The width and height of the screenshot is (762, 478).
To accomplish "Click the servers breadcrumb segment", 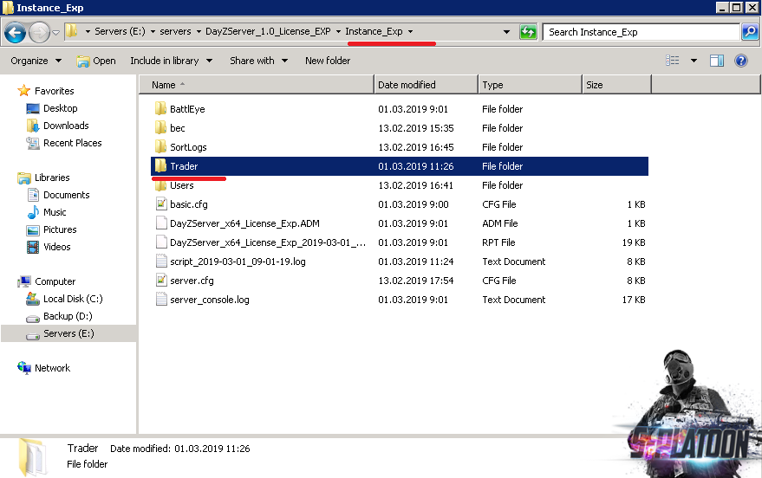I will point(175,31).
